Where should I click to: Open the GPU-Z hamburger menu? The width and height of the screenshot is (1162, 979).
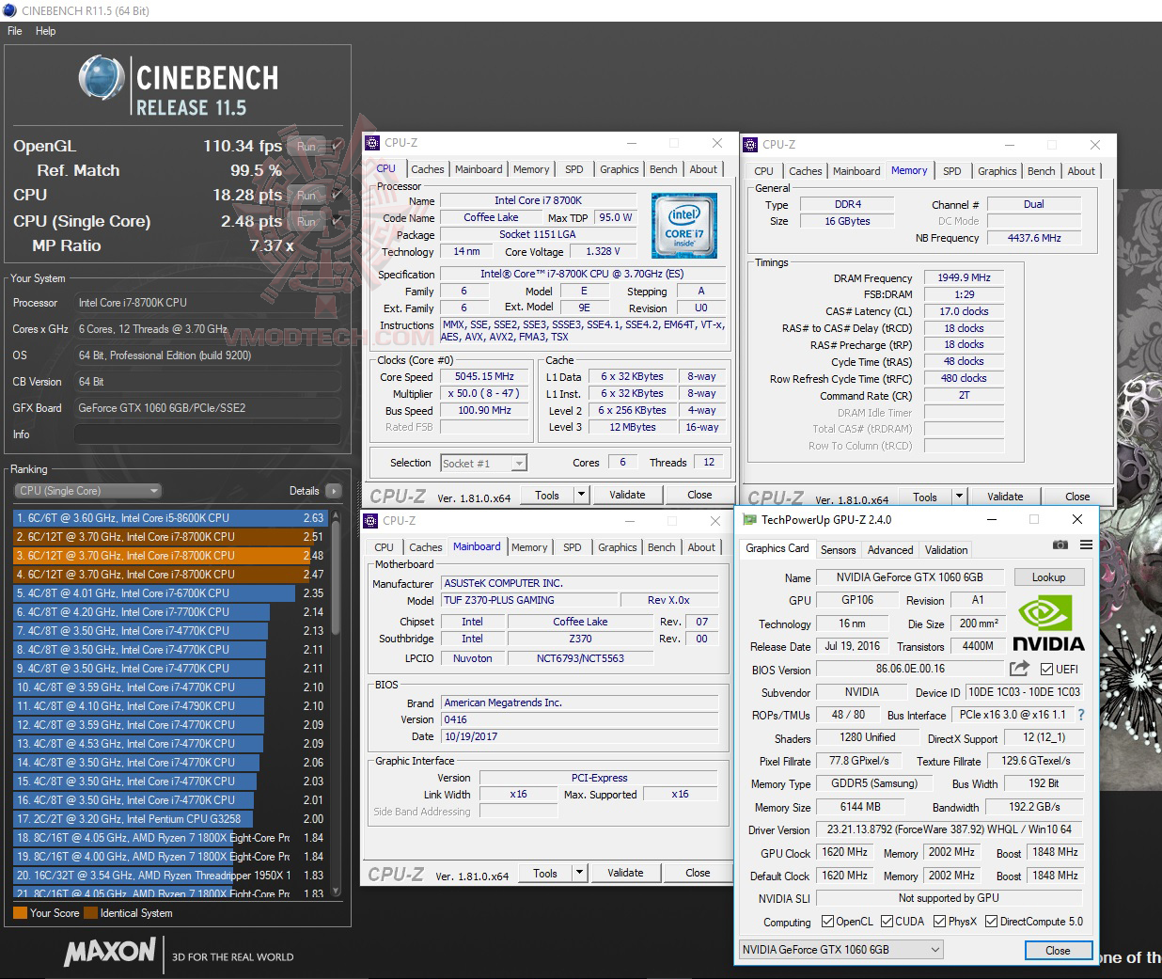point(1085,544)
